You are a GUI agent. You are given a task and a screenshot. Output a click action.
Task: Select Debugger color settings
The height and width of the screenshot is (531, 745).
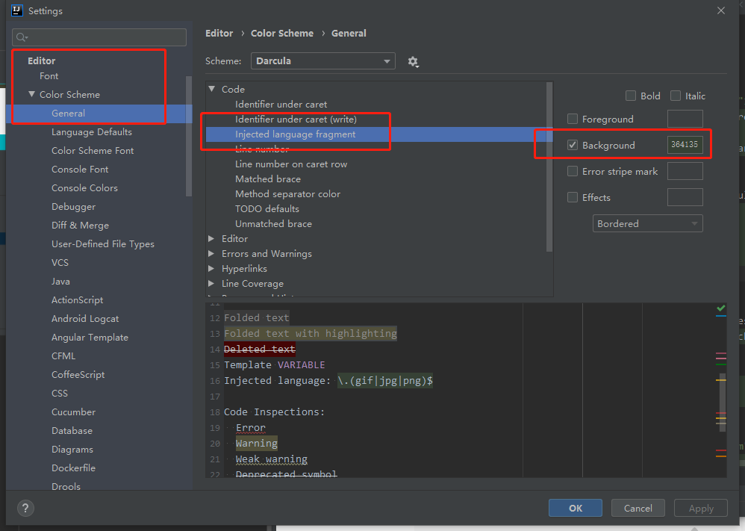click(74, 207)
